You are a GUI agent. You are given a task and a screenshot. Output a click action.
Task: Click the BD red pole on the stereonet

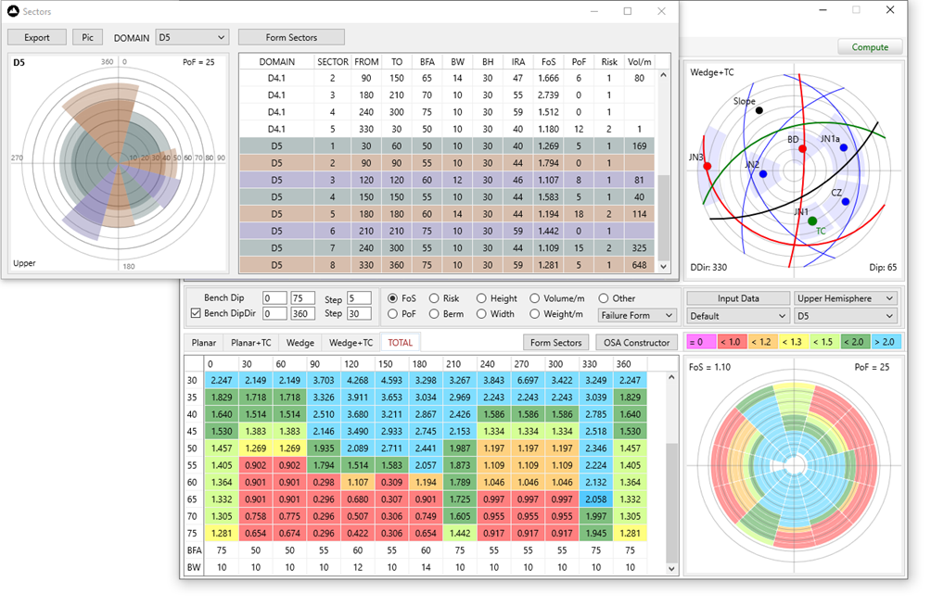click(x=803, y=149)
